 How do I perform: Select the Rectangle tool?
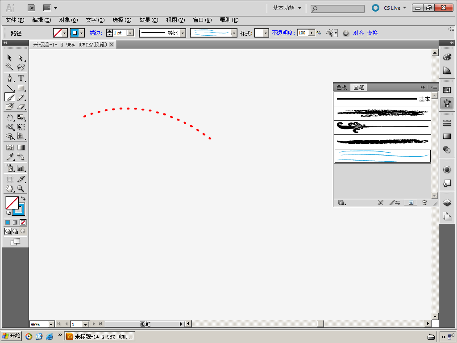pos(21,88)
